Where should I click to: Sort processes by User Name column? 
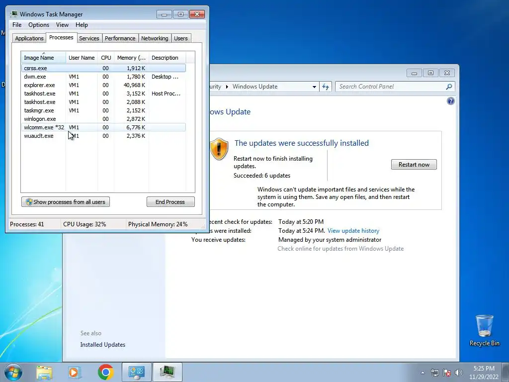click(x=82, y=58)
